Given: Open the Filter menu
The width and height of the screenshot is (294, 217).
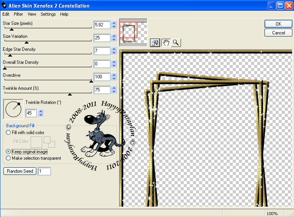Looking at the screenshot, I should coord(18,14).
